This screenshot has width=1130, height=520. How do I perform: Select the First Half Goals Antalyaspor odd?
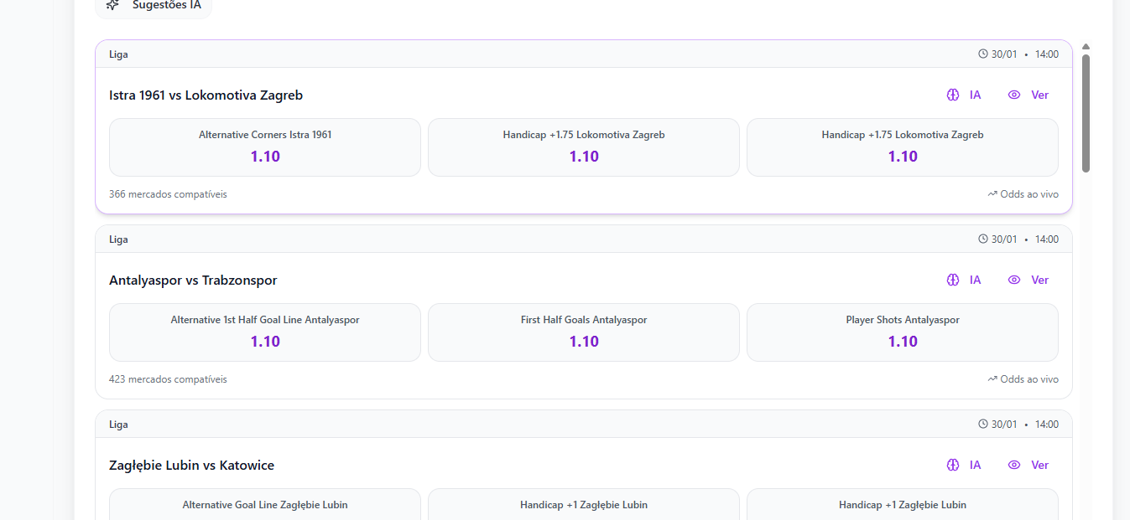click(x=584, y=332)
